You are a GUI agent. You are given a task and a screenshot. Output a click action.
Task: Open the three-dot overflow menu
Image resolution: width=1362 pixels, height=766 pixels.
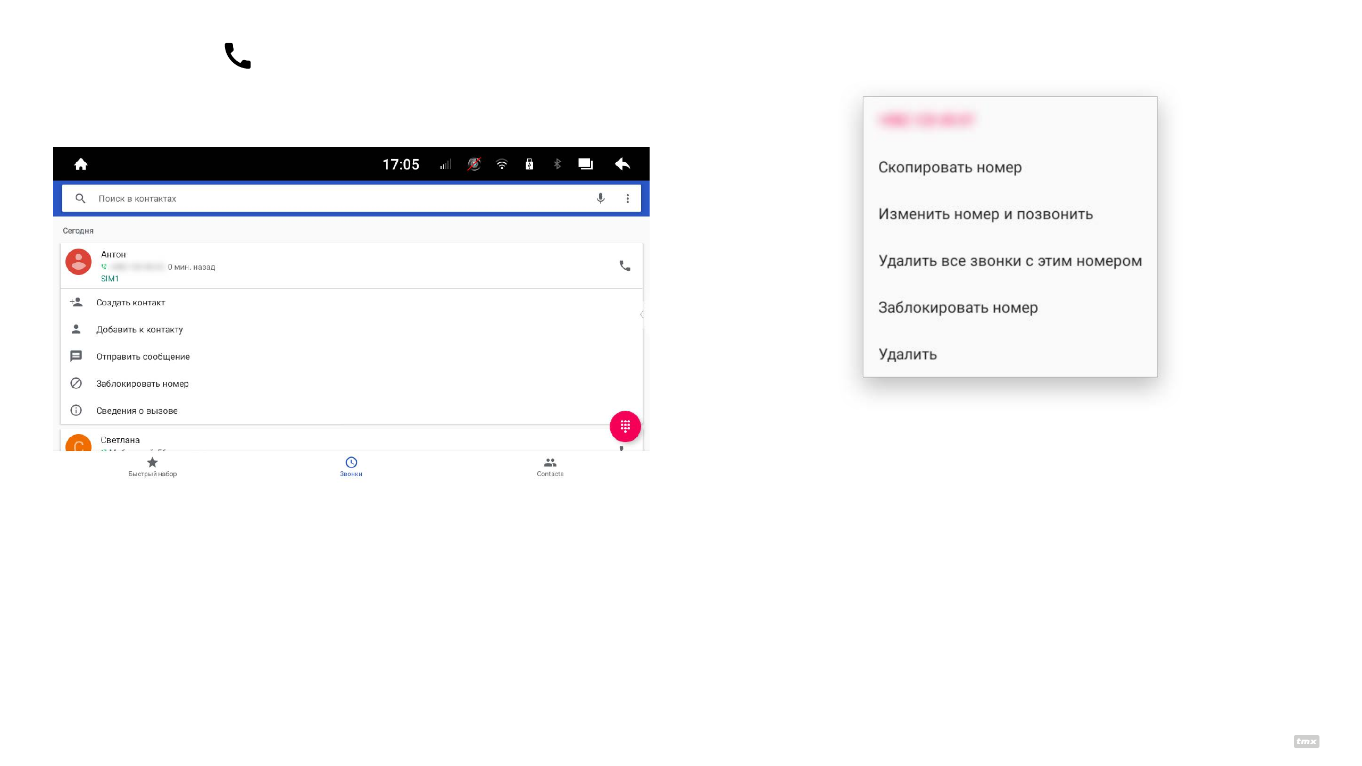pyautogui.click(x=628, y=198)
